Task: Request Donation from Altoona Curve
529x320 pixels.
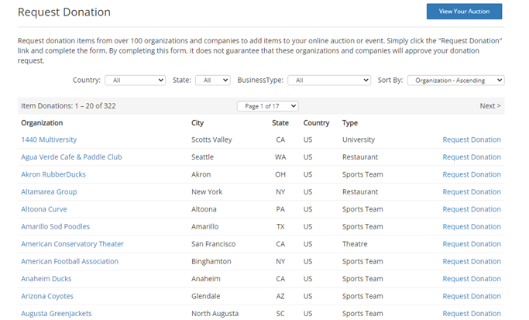Action: click(472, 209)
